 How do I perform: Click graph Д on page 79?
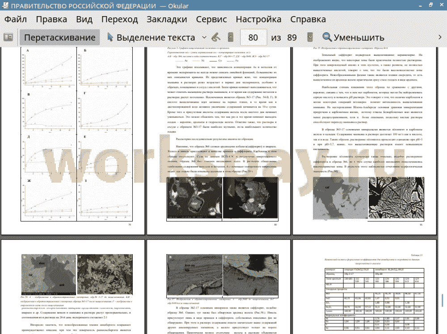[x=49, y=155]
